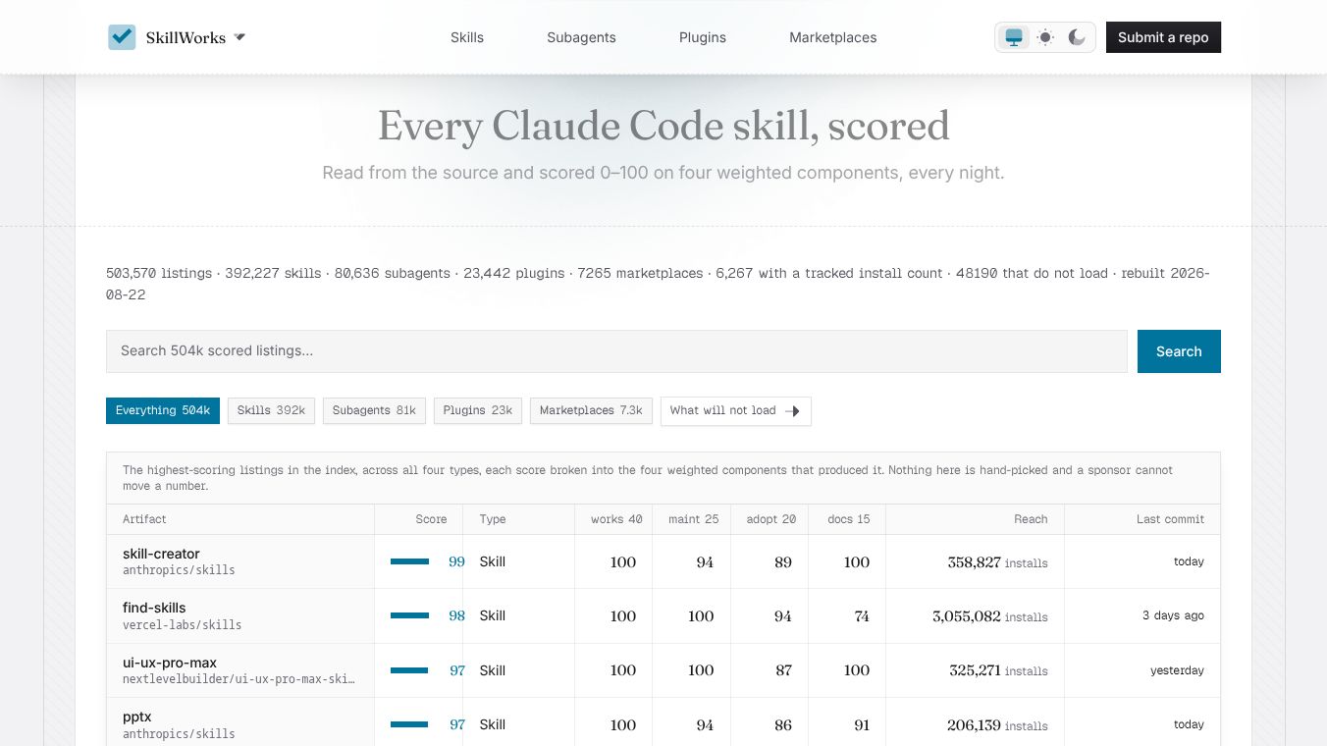Click adopt score 87 for ui-ux-pro-max

tap(783, 670)
